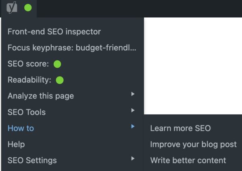Screen dimensions: 242x171
Task: Click the green SEO score indicator dot
Action: point(57,64)
